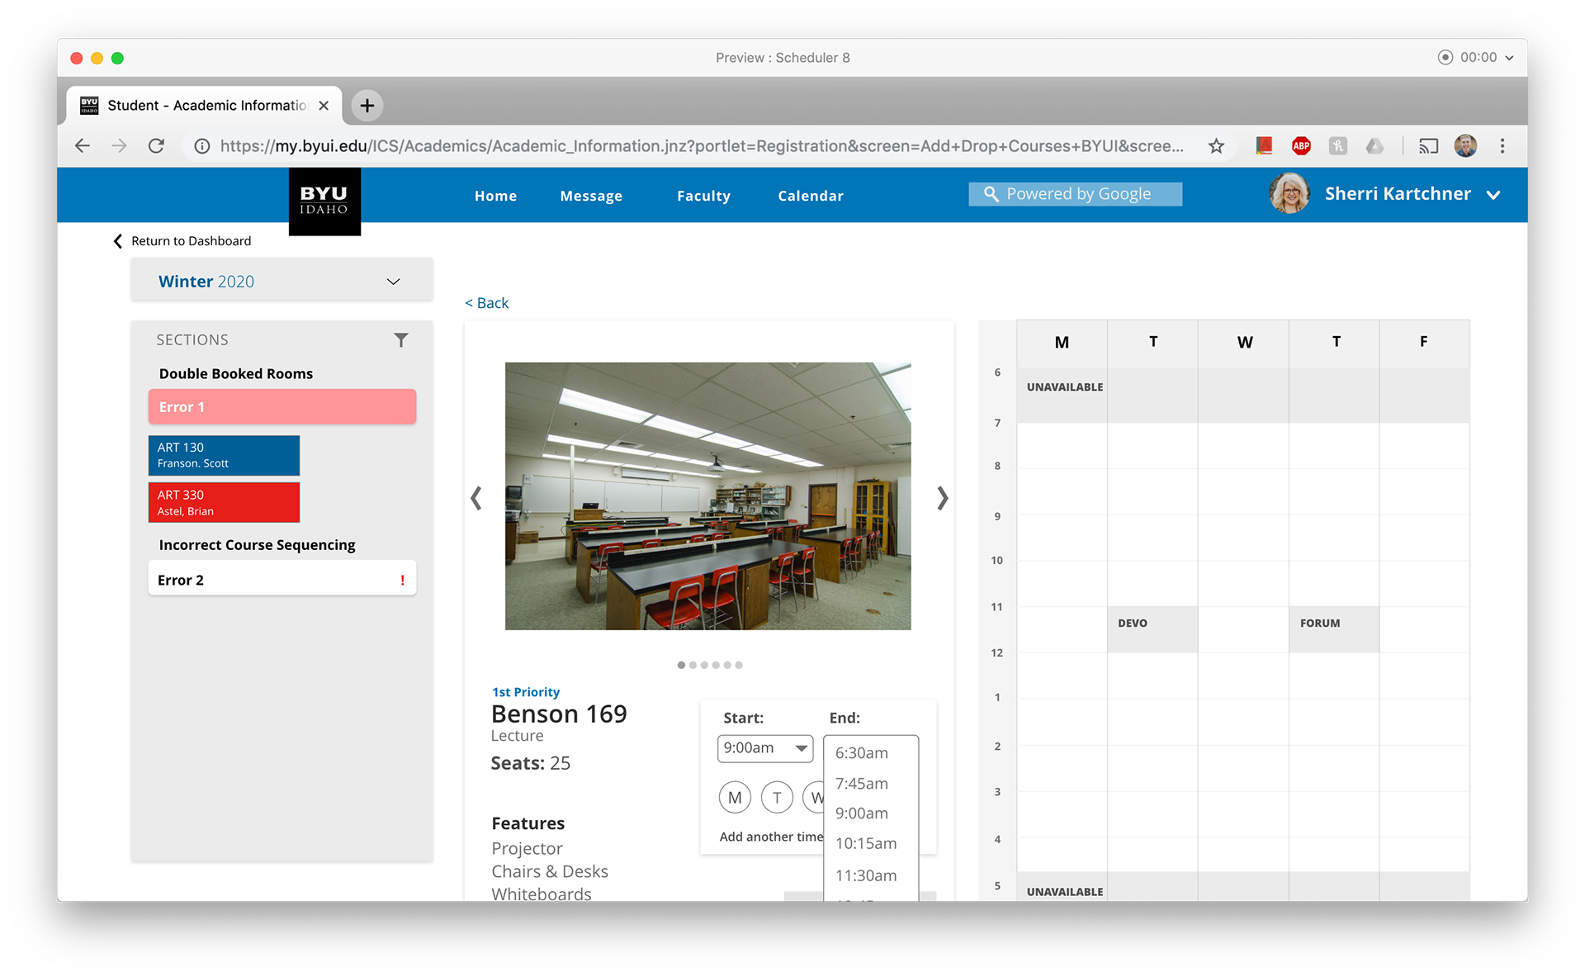
Task: Open the ABP adblock extension
Action: (x=1301, y=146)
